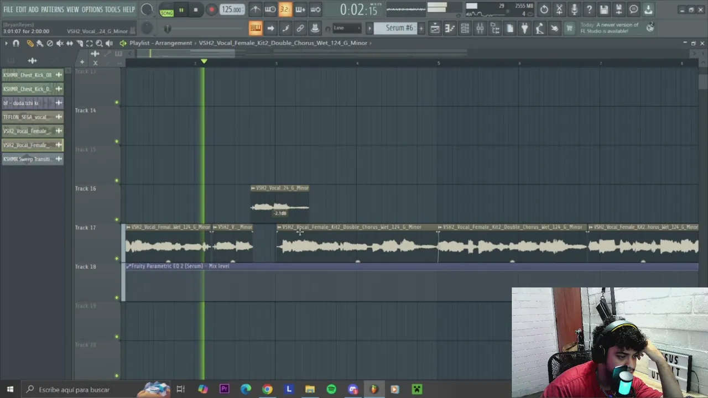Screen dimensions: 708x398
Task: Choose the dashed-square select tool
Action: tap(90, 43)
